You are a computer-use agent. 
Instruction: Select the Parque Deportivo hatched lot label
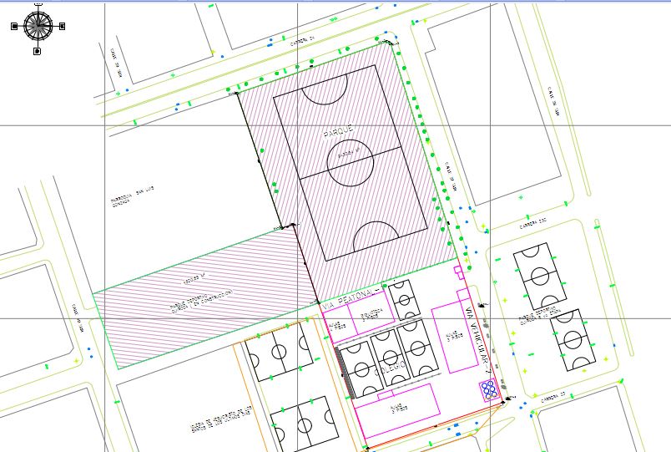tap(199, 301)
